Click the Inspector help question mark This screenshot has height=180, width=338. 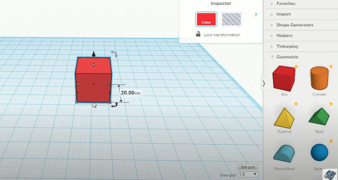click(x=256, y=15)
